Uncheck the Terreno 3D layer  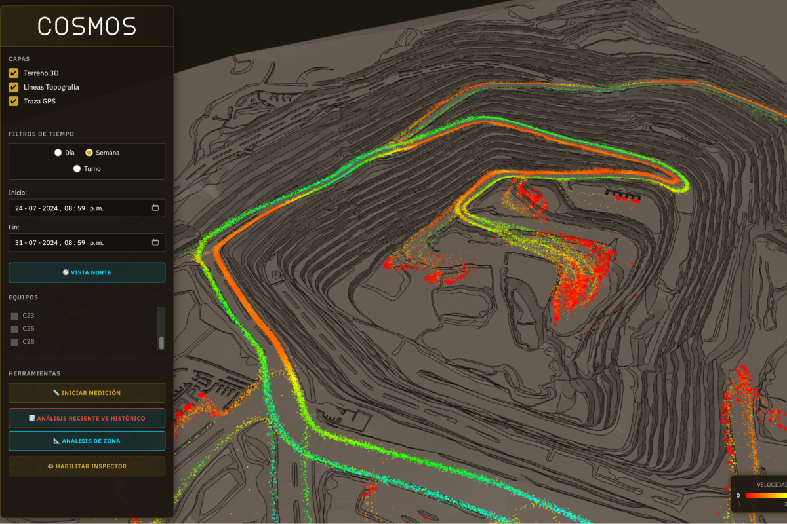coord(12,73)
